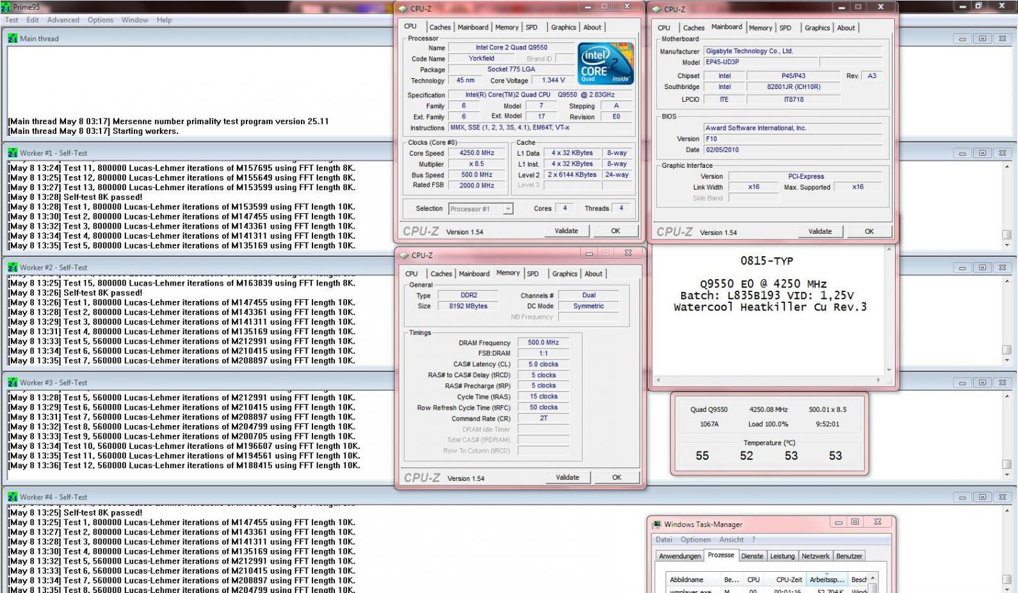The height and width of the screenshot is (593, 1018).
Task: Click the Intel Core 2 Quad logo
Action: pos(606,63)
